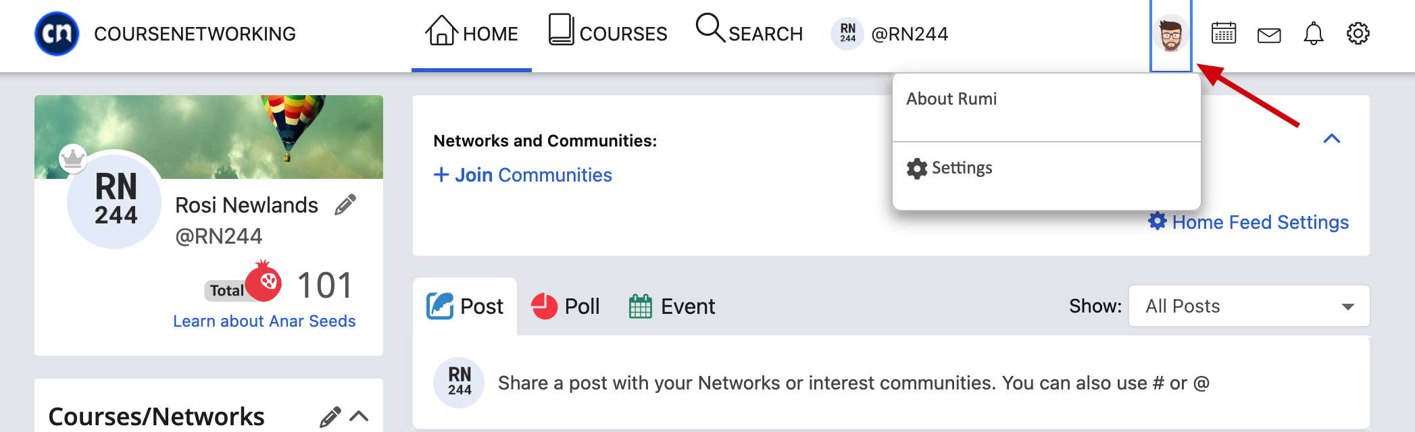Select Settings in Rumi menu

click(x=949, y=168)
